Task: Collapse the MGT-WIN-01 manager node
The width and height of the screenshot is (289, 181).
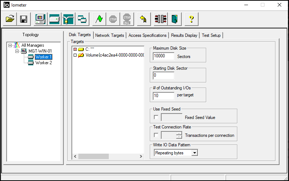Action: [x=17, y=51]
